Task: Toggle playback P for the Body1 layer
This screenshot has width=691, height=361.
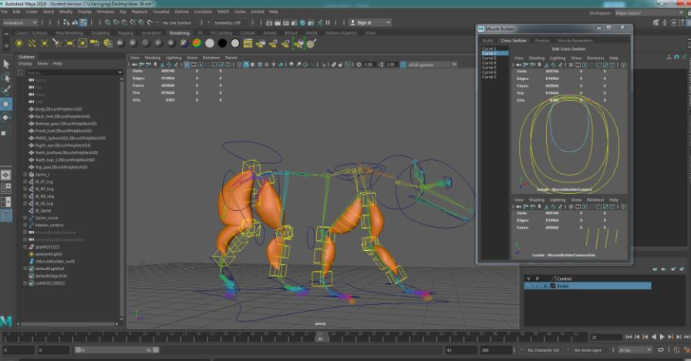Action: tap(538, 286)
